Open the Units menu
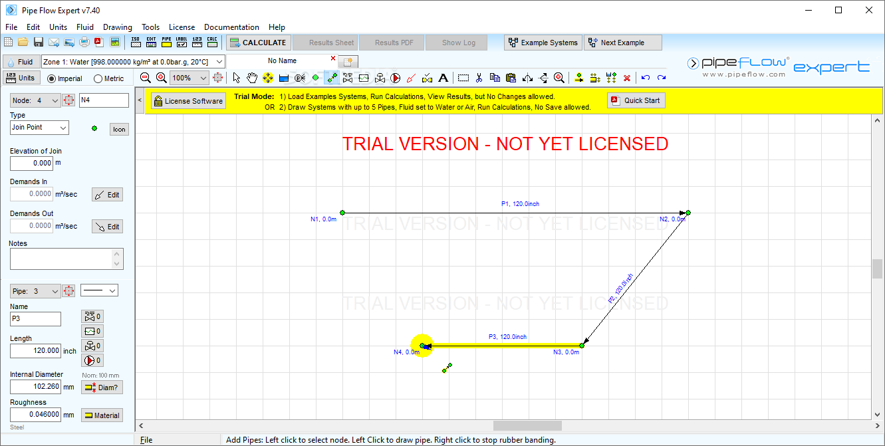 [59, 27]
